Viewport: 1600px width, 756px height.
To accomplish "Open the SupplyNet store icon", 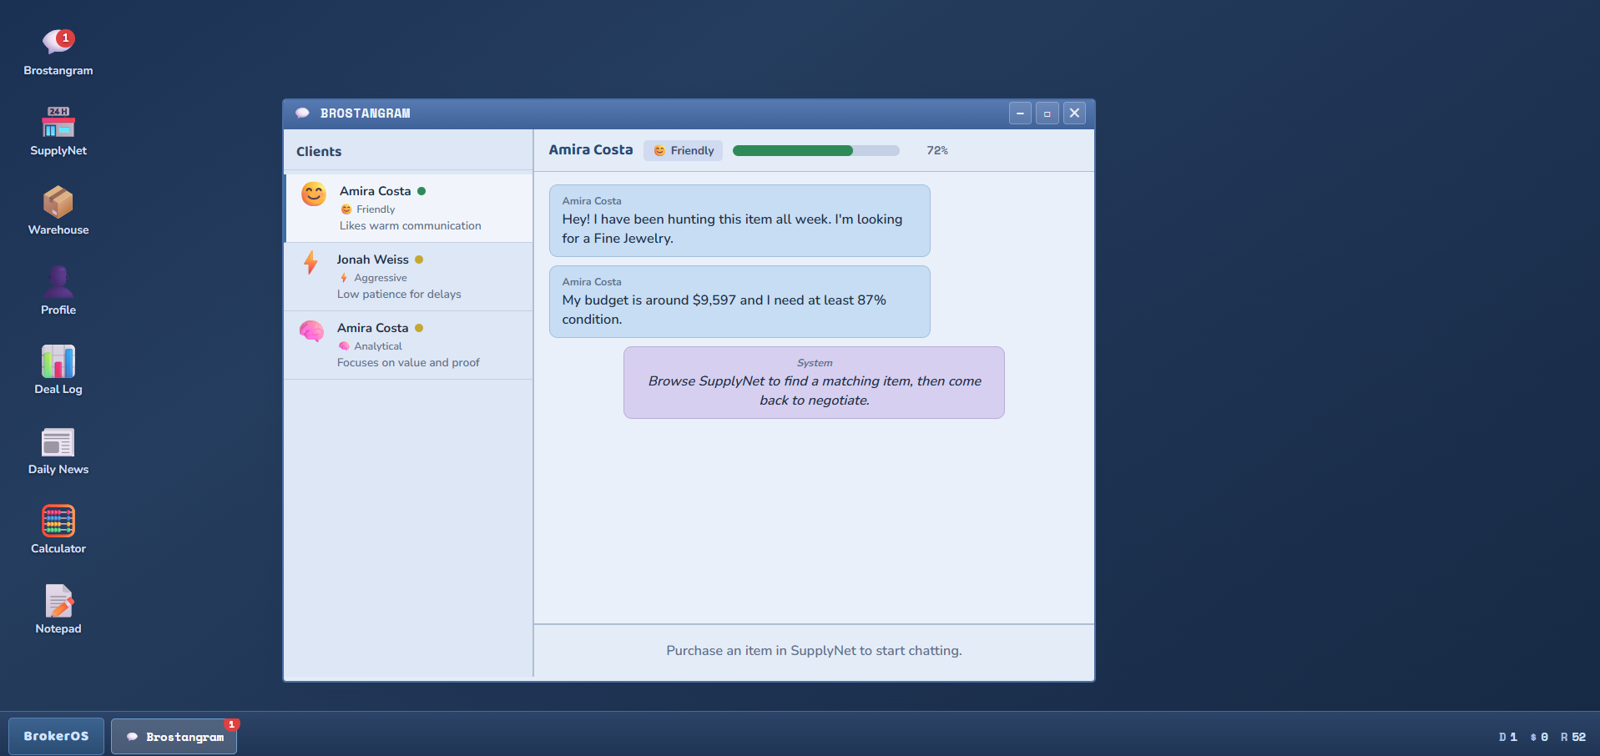I will tap(58, 132).
